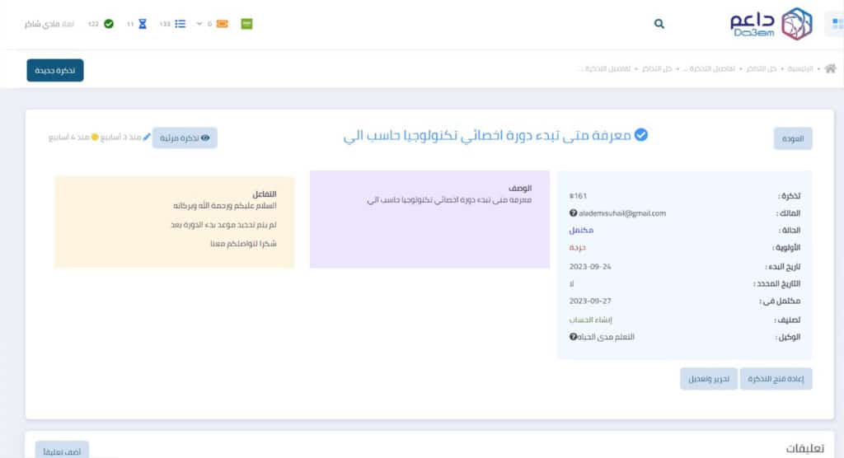The width and height of the screenshot is (844, 458).
Task: Click the العودة back button
Action: click(x=793, y=139)
